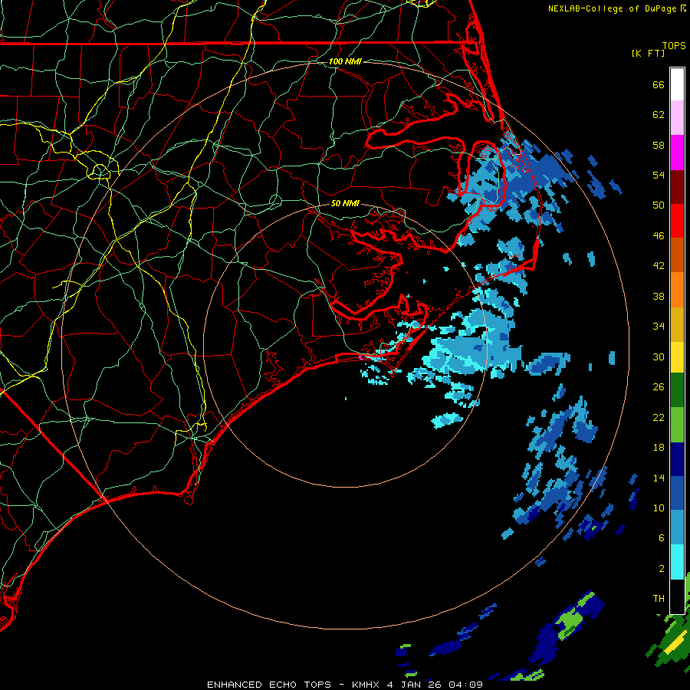Click the K FT units label
690x690 pixels.
(648, 53)
